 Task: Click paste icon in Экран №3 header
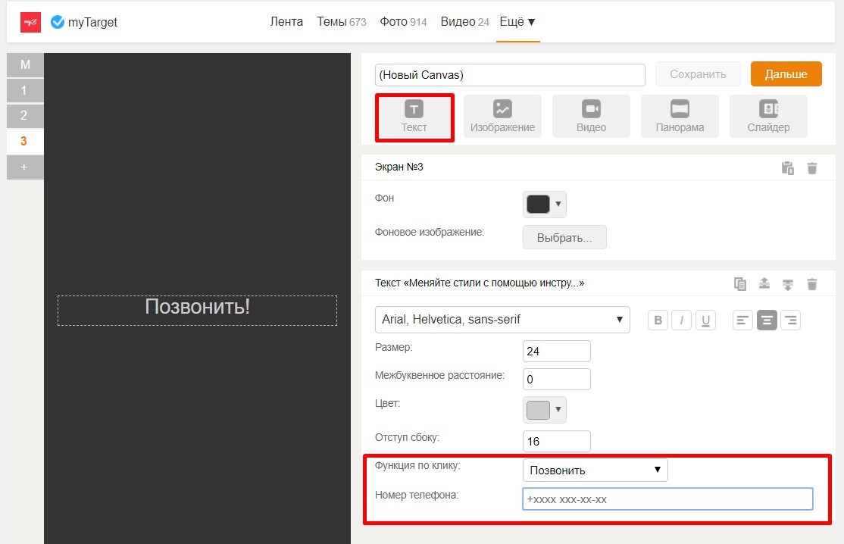coord(788,168)
